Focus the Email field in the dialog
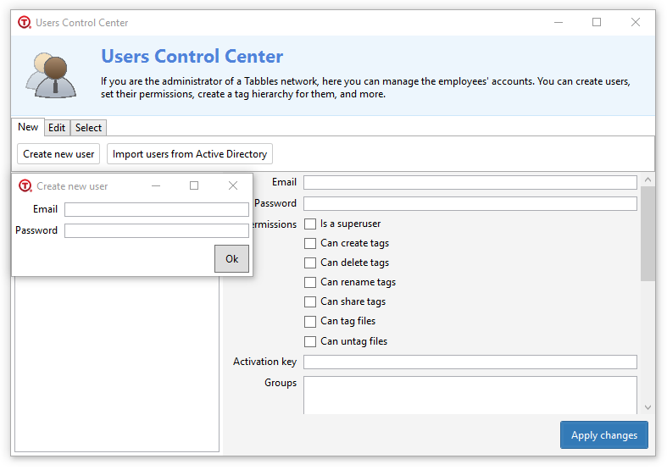Viewport: 667px width, 470px height. pos(157,209)
